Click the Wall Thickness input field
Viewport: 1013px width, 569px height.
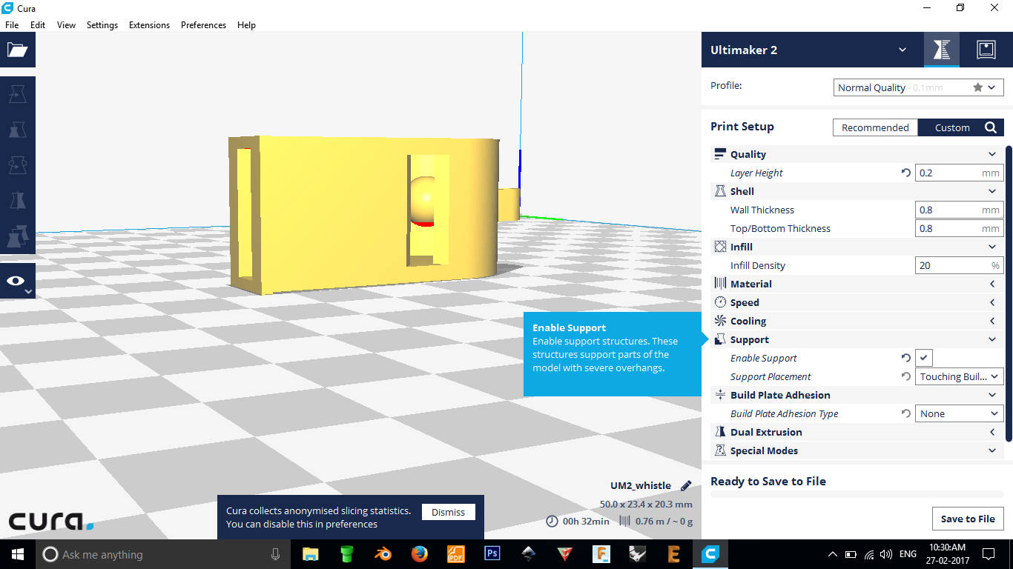[960, 210]
